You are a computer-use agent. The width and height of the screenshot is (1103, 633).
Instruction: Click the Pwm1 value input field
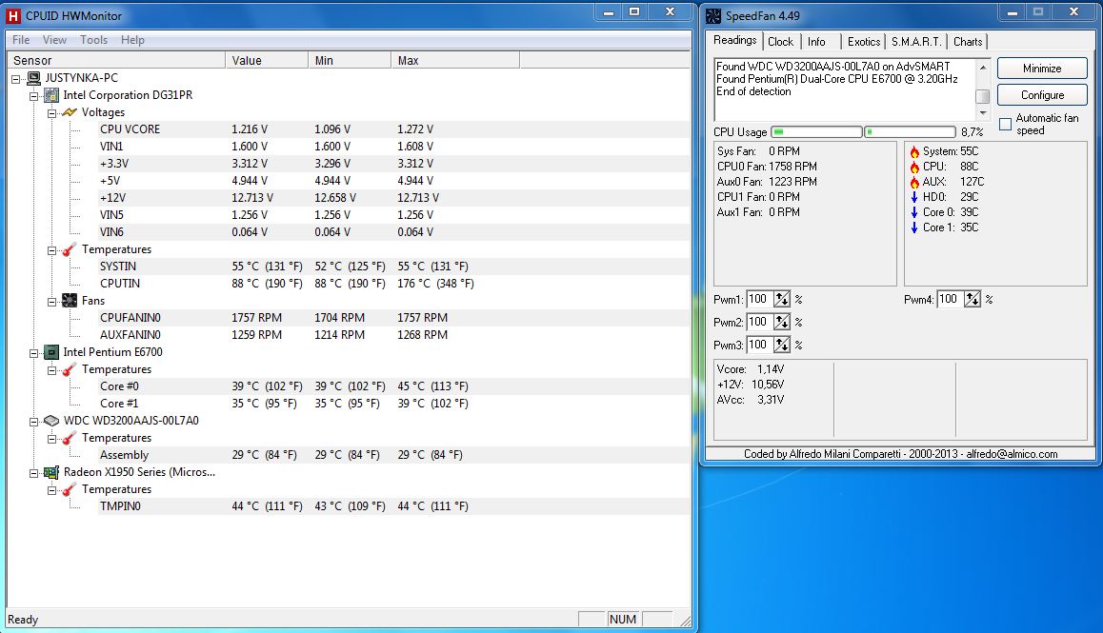point(760,300)
